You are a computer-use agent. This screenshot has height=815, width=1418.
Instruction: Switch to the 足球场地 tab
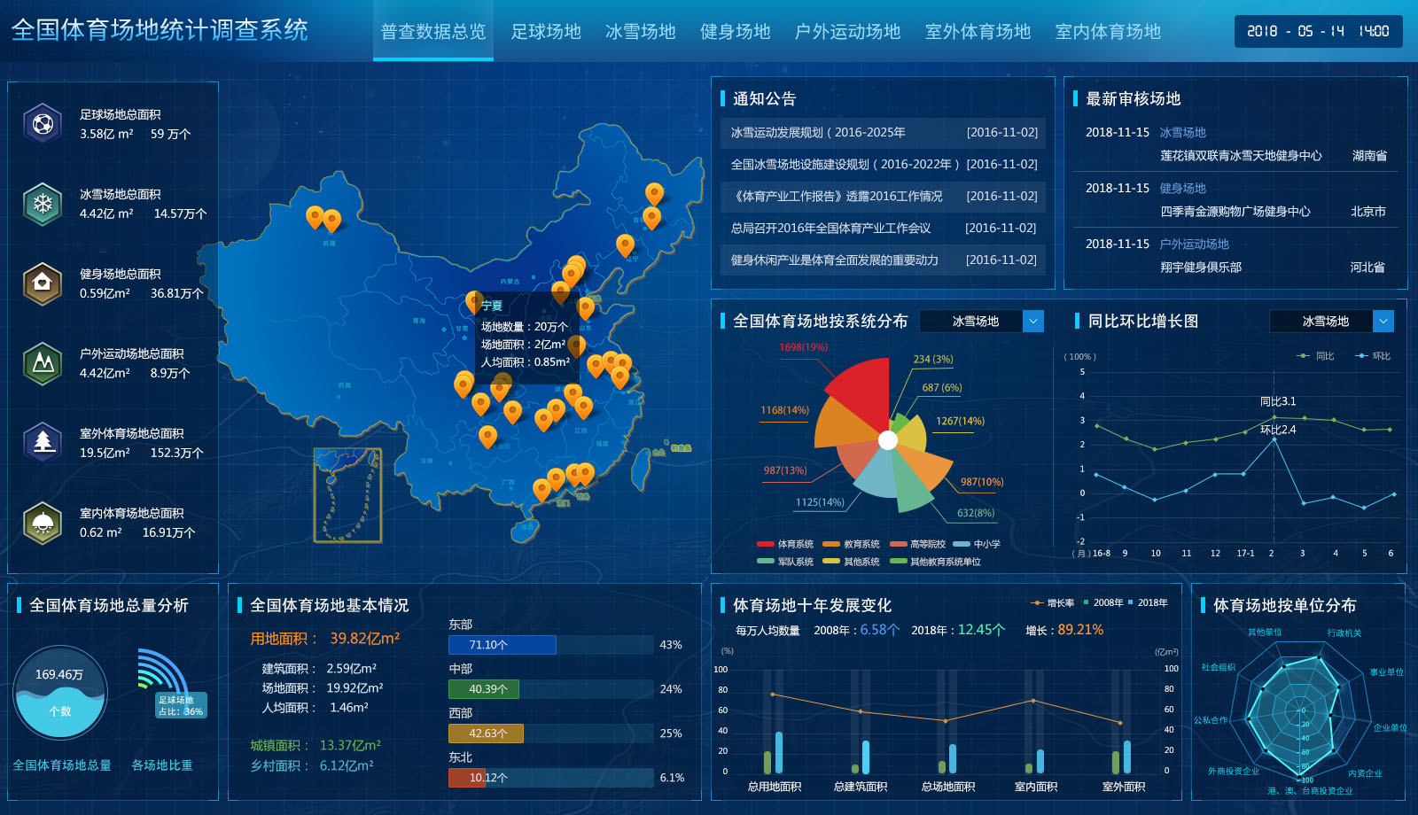click(544, 32)
